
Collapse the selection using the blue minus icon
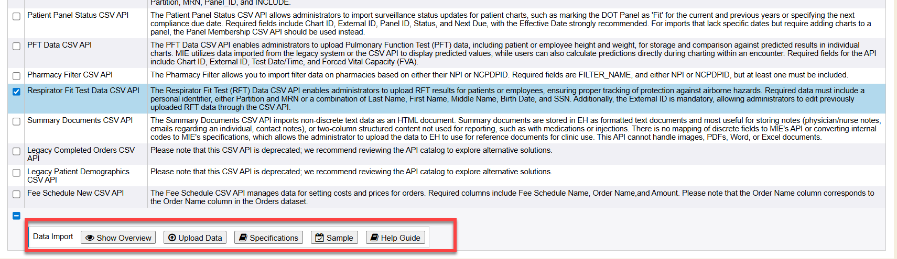[x=16, y=216]
